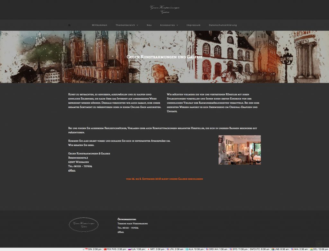Open the Impressum page
Image resolution: width=329 pixels, height=251 pixels.
click(x=193, y=25)
